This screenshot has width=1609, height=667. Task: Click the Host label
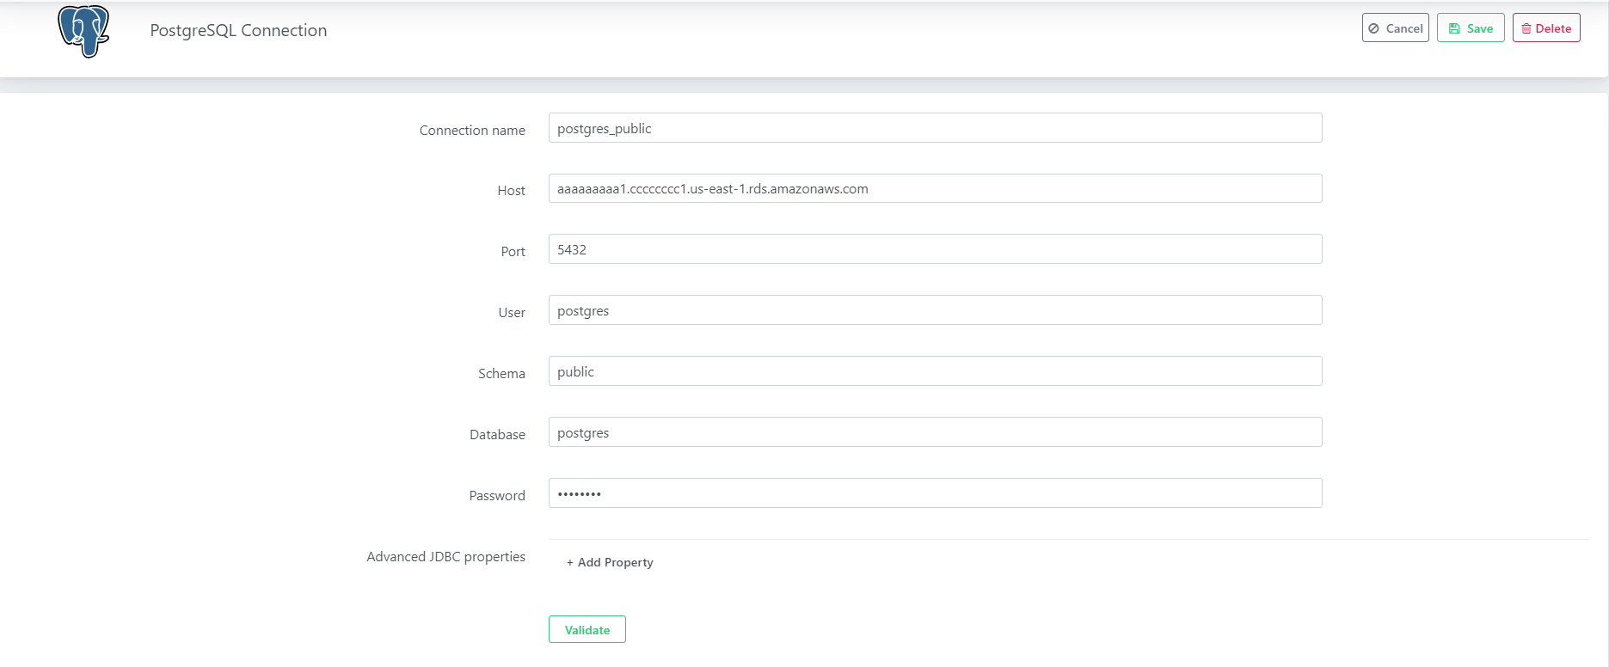tap(511, 191)
